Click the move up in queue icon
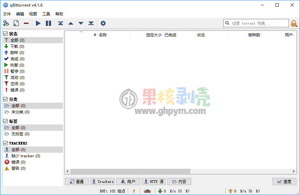This screenshot has width=300, height=195. (71, 23)
